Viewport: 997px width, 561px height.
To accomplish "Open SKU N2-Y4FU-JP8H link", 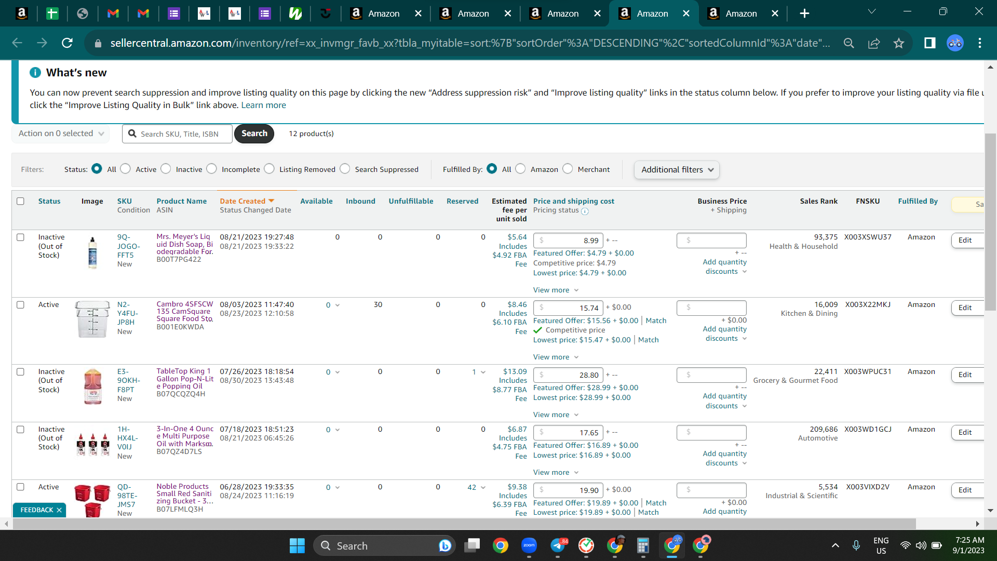I will point(128,313).
